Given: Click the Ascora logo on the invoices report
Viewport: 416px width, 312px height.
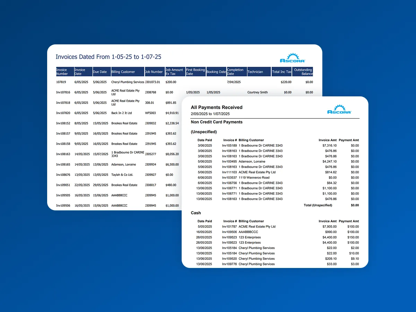Looking at the screenshot, I should point(292,57).
